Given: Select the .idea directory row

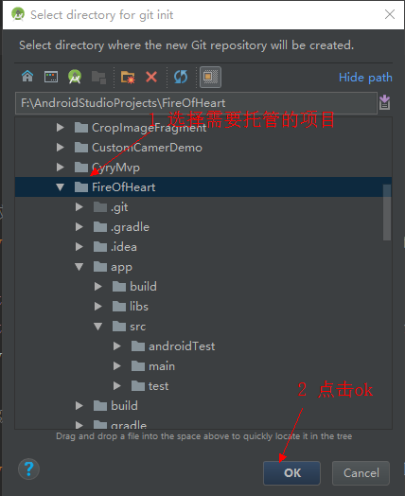Looking at the screenshot, I should pos(203,247).
